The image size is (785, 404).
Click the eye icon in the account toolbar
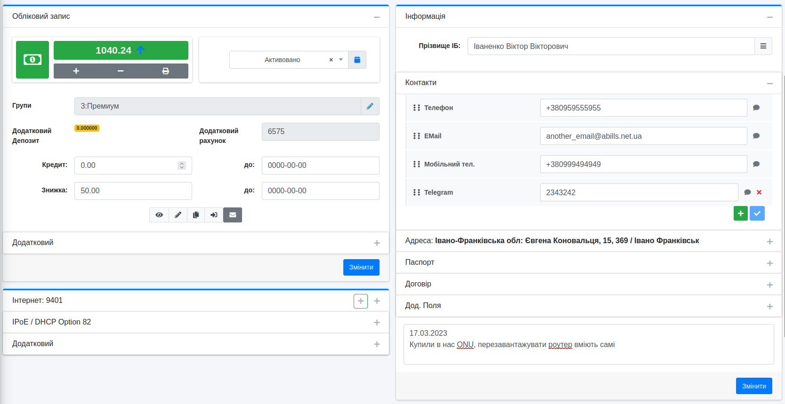[159, 215]
